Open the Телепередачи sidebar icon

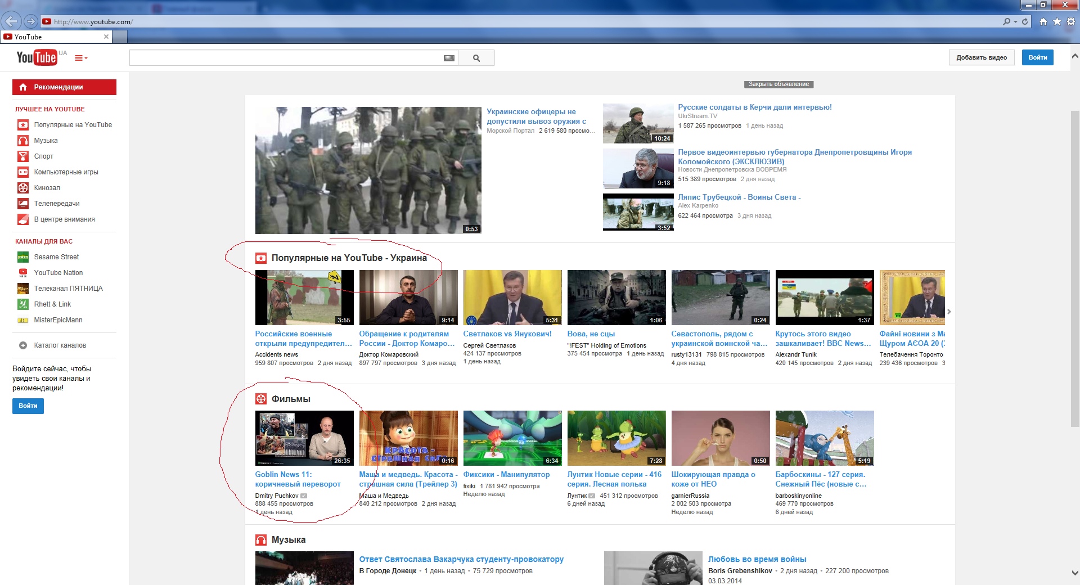point(23,204)
